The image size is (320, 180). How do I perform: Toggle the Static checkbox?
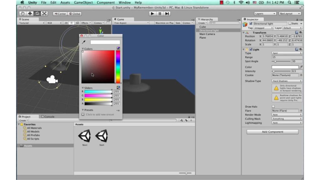[x=290, y=23]
